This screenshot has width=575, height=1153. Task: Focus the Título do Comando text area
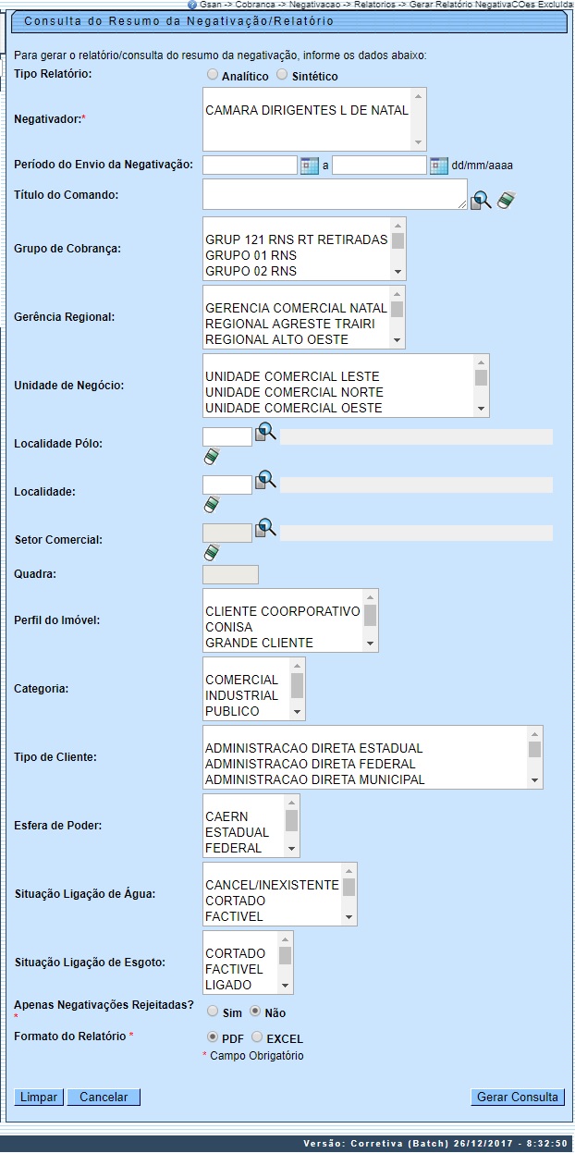pyautogui.click(x=335, y=194)
